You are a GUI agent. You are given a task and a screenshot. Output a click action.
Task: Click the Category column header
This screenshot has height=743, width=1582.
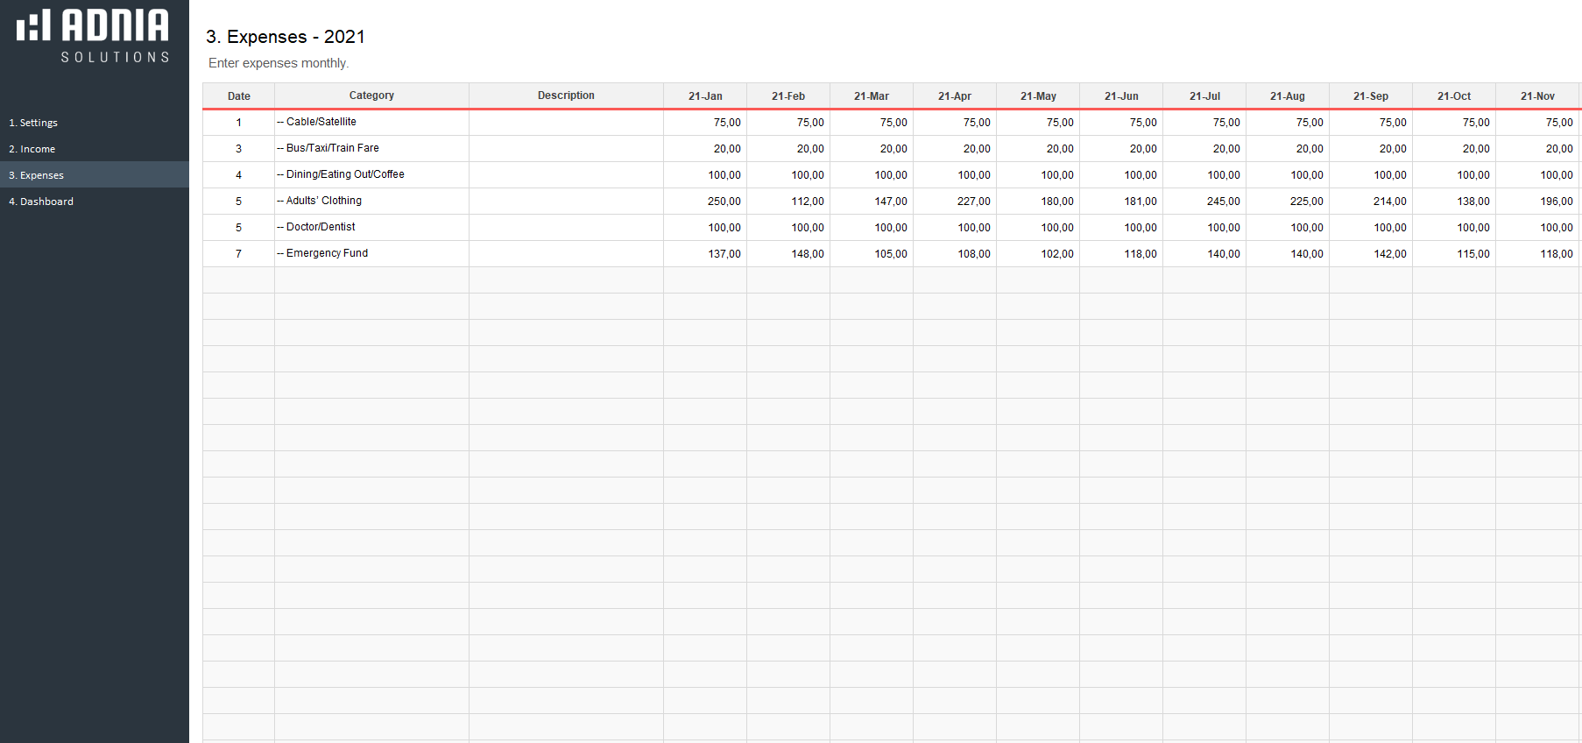[x=371, y=96]
